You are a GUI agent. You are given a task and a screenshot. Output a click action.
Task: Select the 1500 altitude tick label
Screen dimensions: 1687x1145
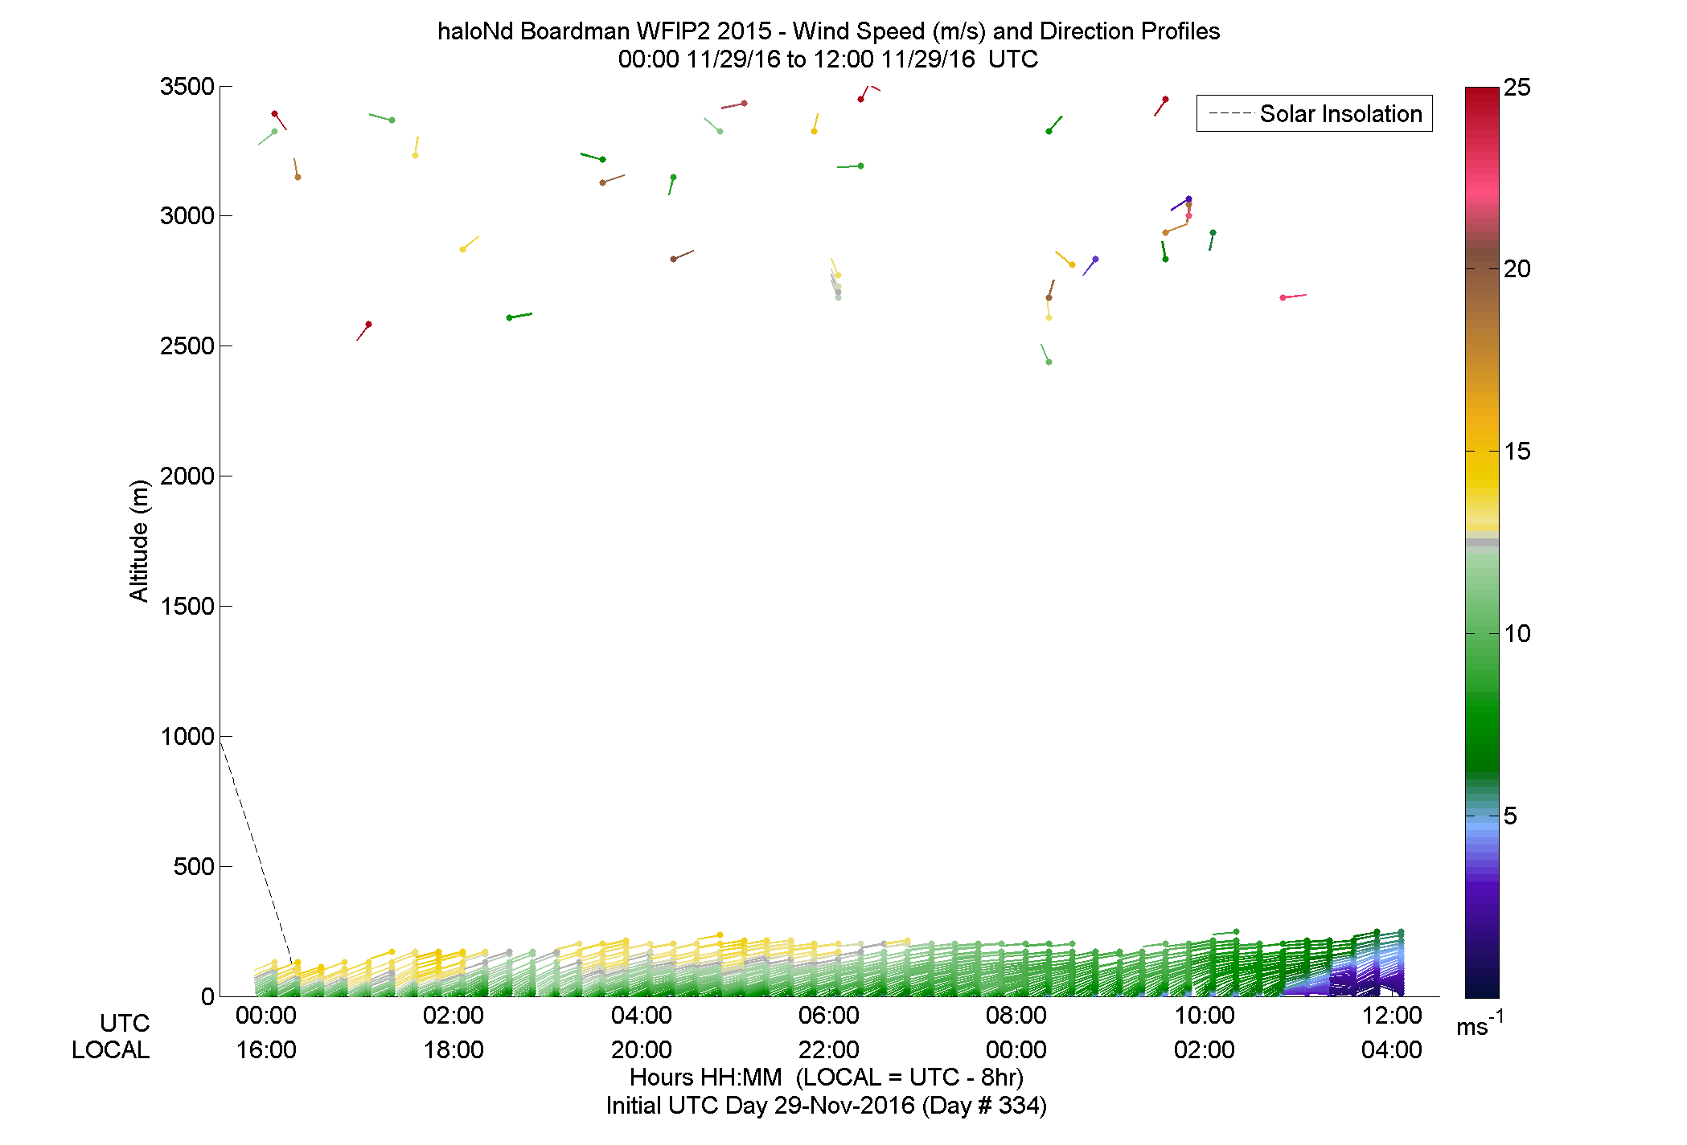pos(187,607)
